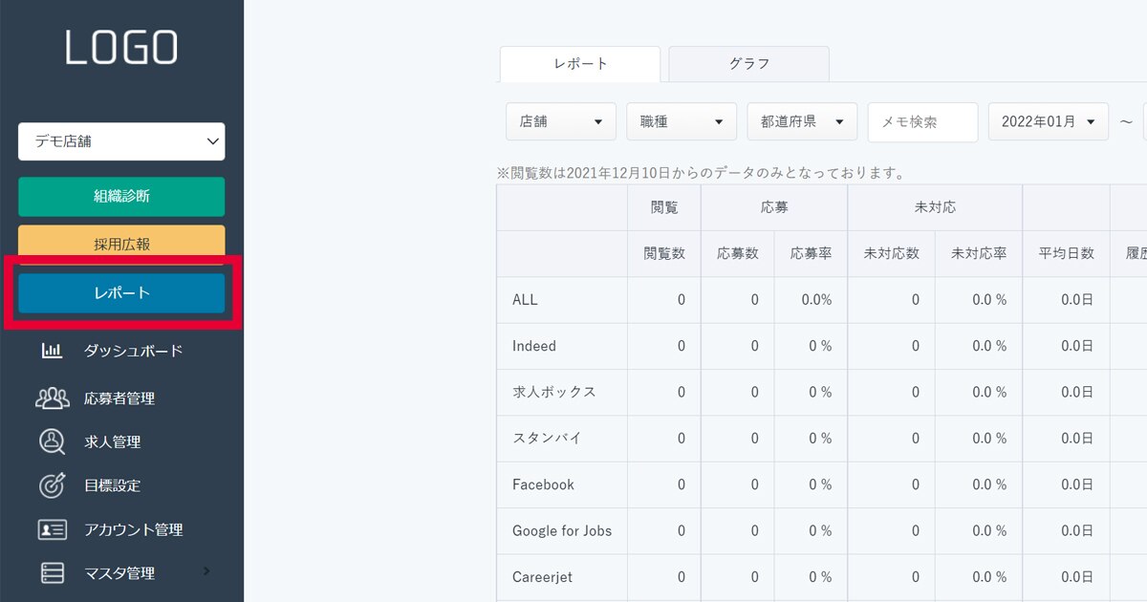
Task: Click the メモ検索 search field
Action: click(922, 122)
